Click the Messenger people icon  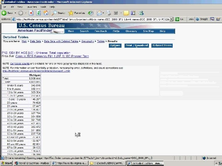tap(141, 13)
